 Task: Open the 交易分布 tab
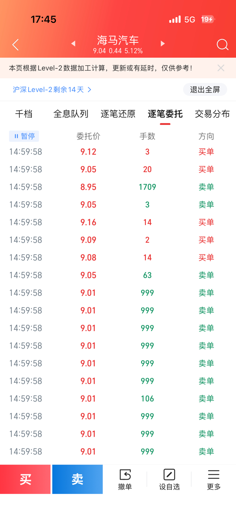pos(212,114)
